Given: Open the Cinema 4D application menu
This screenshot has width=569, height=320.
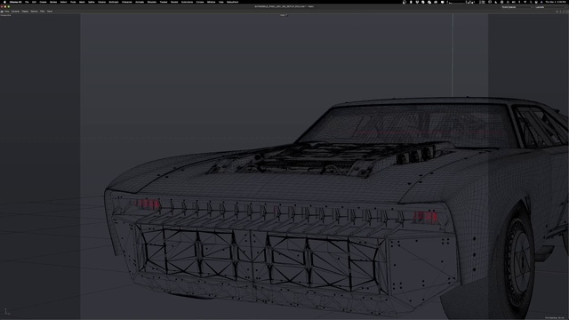Looking at the screenshot, I should [16, 2].
